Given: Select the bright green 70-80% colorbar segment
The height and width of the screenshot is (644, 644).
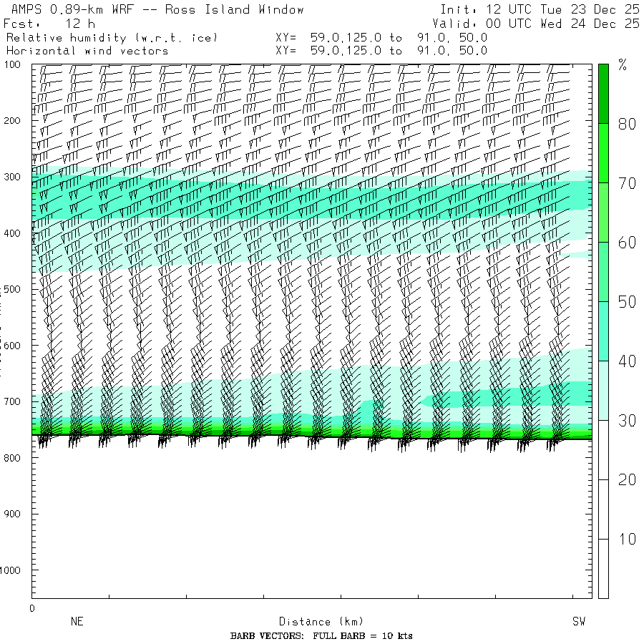Looking at the screenshot, I should pos(603,153).
